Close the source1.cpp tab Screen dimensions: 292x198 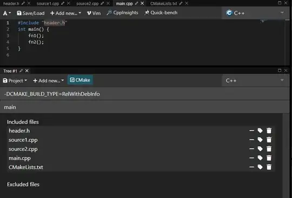click(69, 3)
